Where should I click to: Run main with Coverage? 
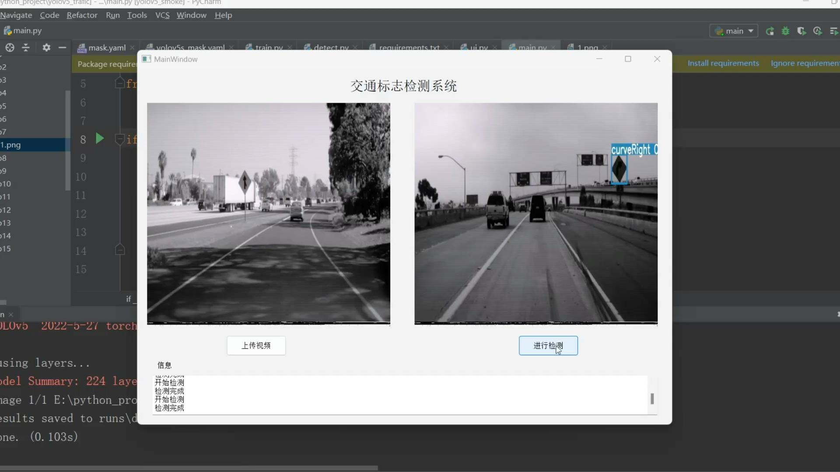click(x=801, y=31)
